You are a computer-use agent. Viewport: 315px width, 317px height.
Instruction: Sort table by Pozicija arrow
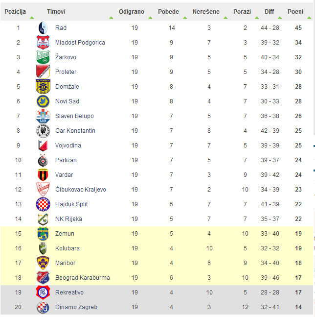click(32, 18)
